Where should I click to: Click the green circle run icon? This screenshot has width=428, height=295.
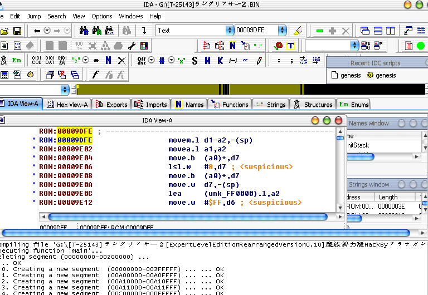coord(421,46)
